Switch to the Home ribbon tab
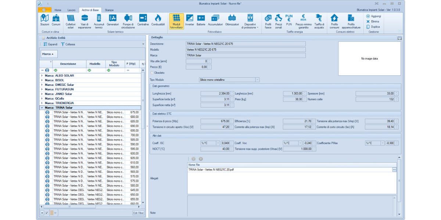Image resolution: width=441 pixels, height=220 pixels. [x=58, y=10]
